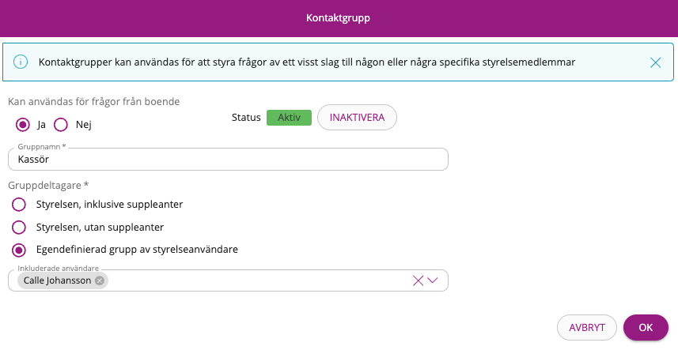
Task: Click the Calle Johansson chip label
Action: pyautogui.click(x=57, y=280)
